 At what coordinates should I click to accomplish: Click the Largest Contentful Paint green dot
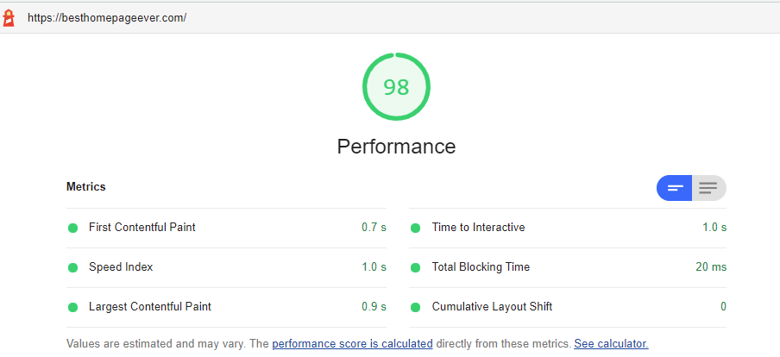tap(72, 307)
